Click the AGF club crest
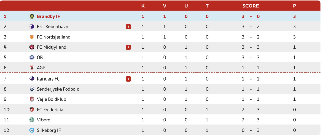The height and width of the screenshot is (136, 323). pos(32,68)
